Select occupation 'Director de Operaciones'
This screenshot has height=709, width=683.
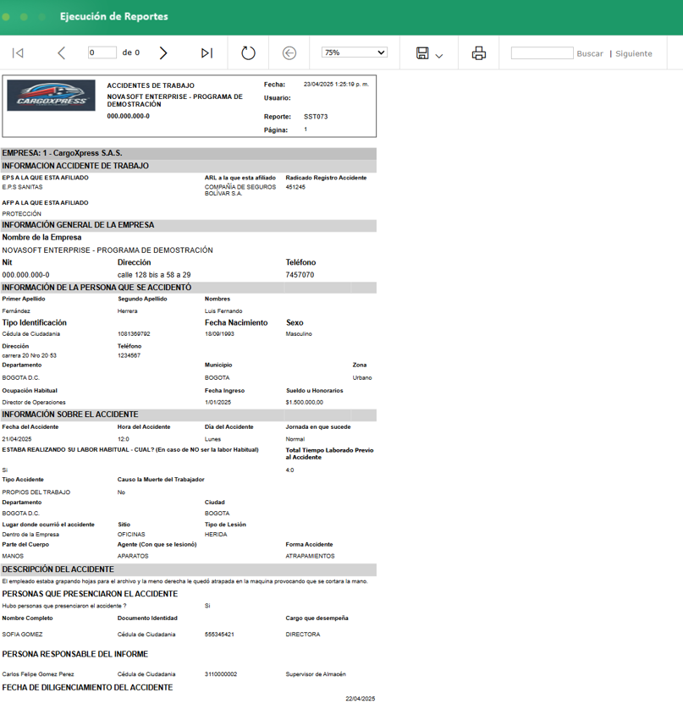pyautogui.click(x=34, y=403)
